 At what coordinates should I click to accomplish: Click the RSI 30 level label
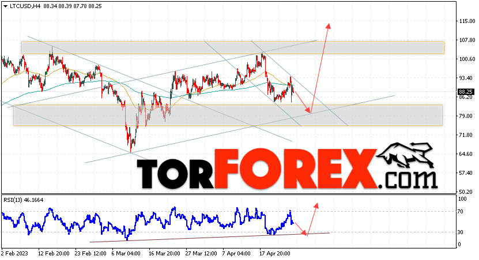click(x=462, y=232)
